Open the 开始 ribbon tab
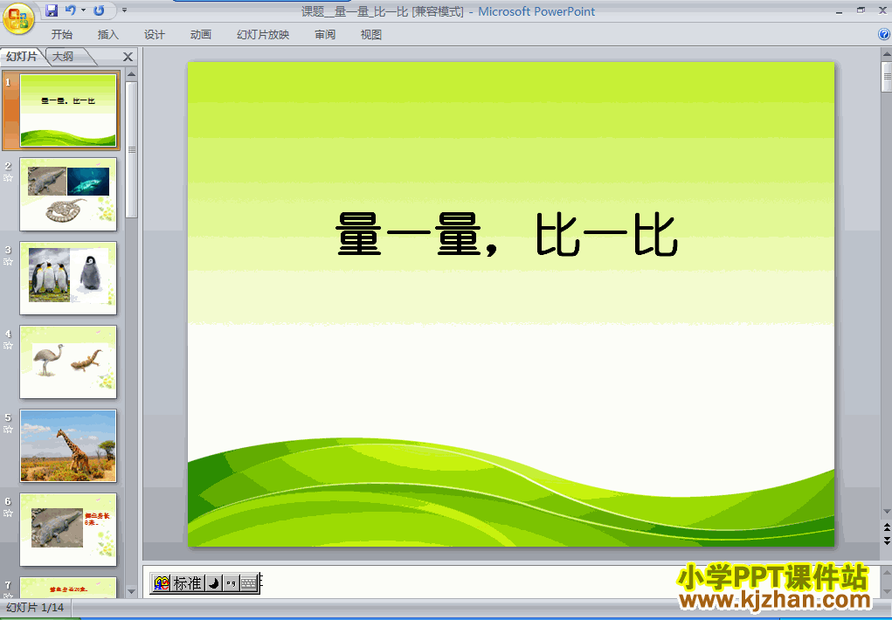The height and width of the screenshot is (620, 892). coord(62,35)
